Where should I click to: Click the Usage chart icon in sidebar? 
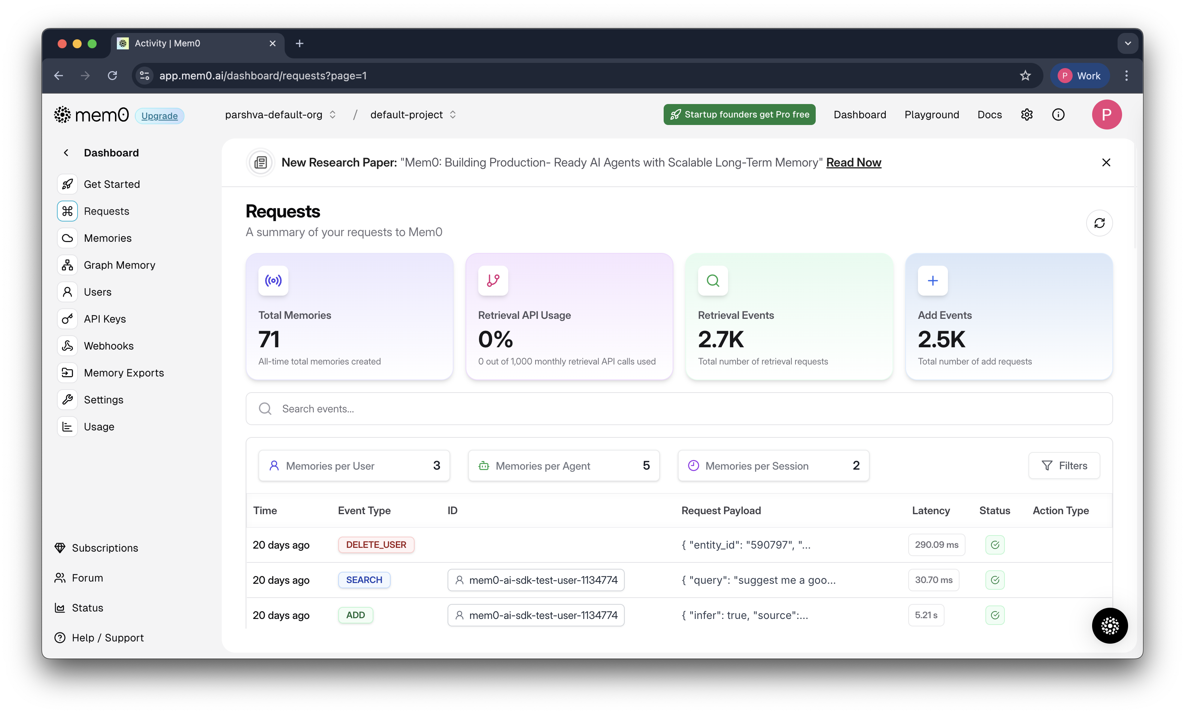(x=67, y=427)
